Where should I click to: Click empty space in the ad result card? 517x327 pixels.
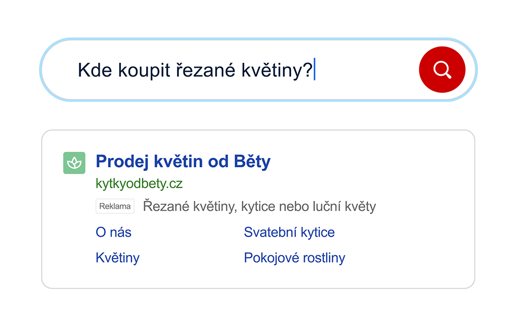pos(411,179)
